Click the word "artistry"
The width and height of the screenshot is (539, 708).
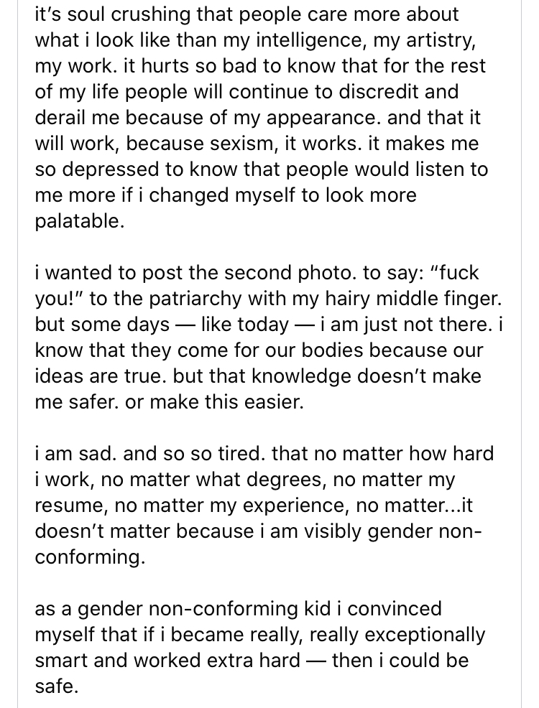point(449,40)
